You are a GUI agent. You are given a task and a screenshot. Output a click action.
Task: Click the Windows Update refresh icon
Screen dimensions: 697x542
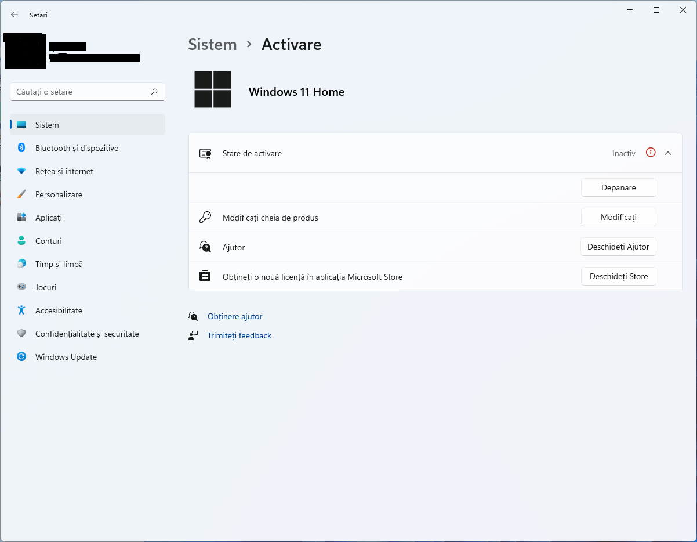(x=21, y=357)
